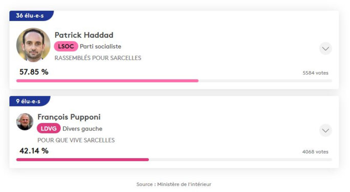
Task: Click Patrick Haddad's portrait photo
Action: point(33,45)
